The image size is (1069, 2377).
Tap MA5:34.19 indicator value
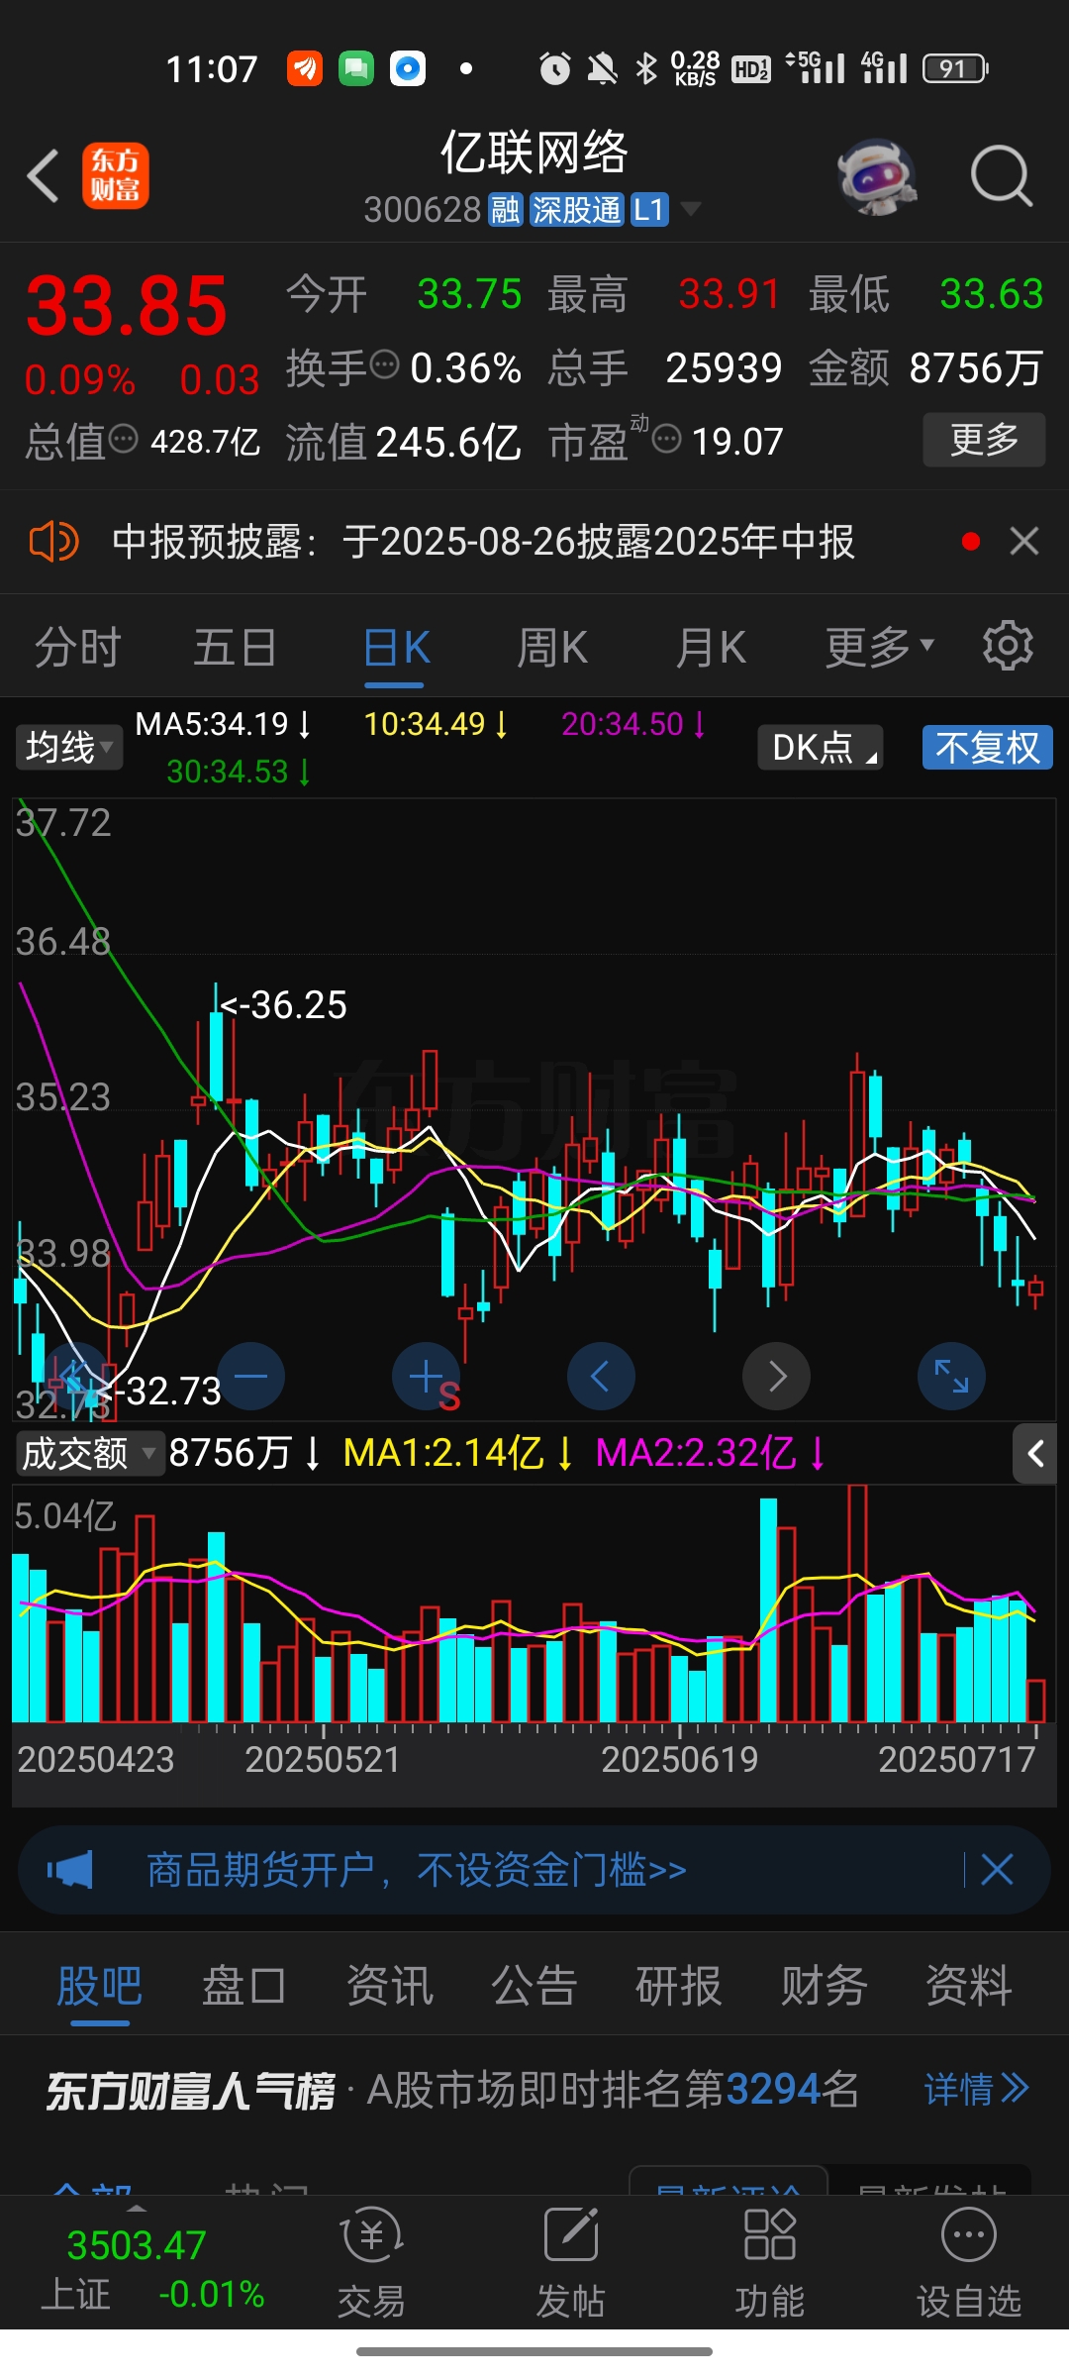[x=223, y=724]
